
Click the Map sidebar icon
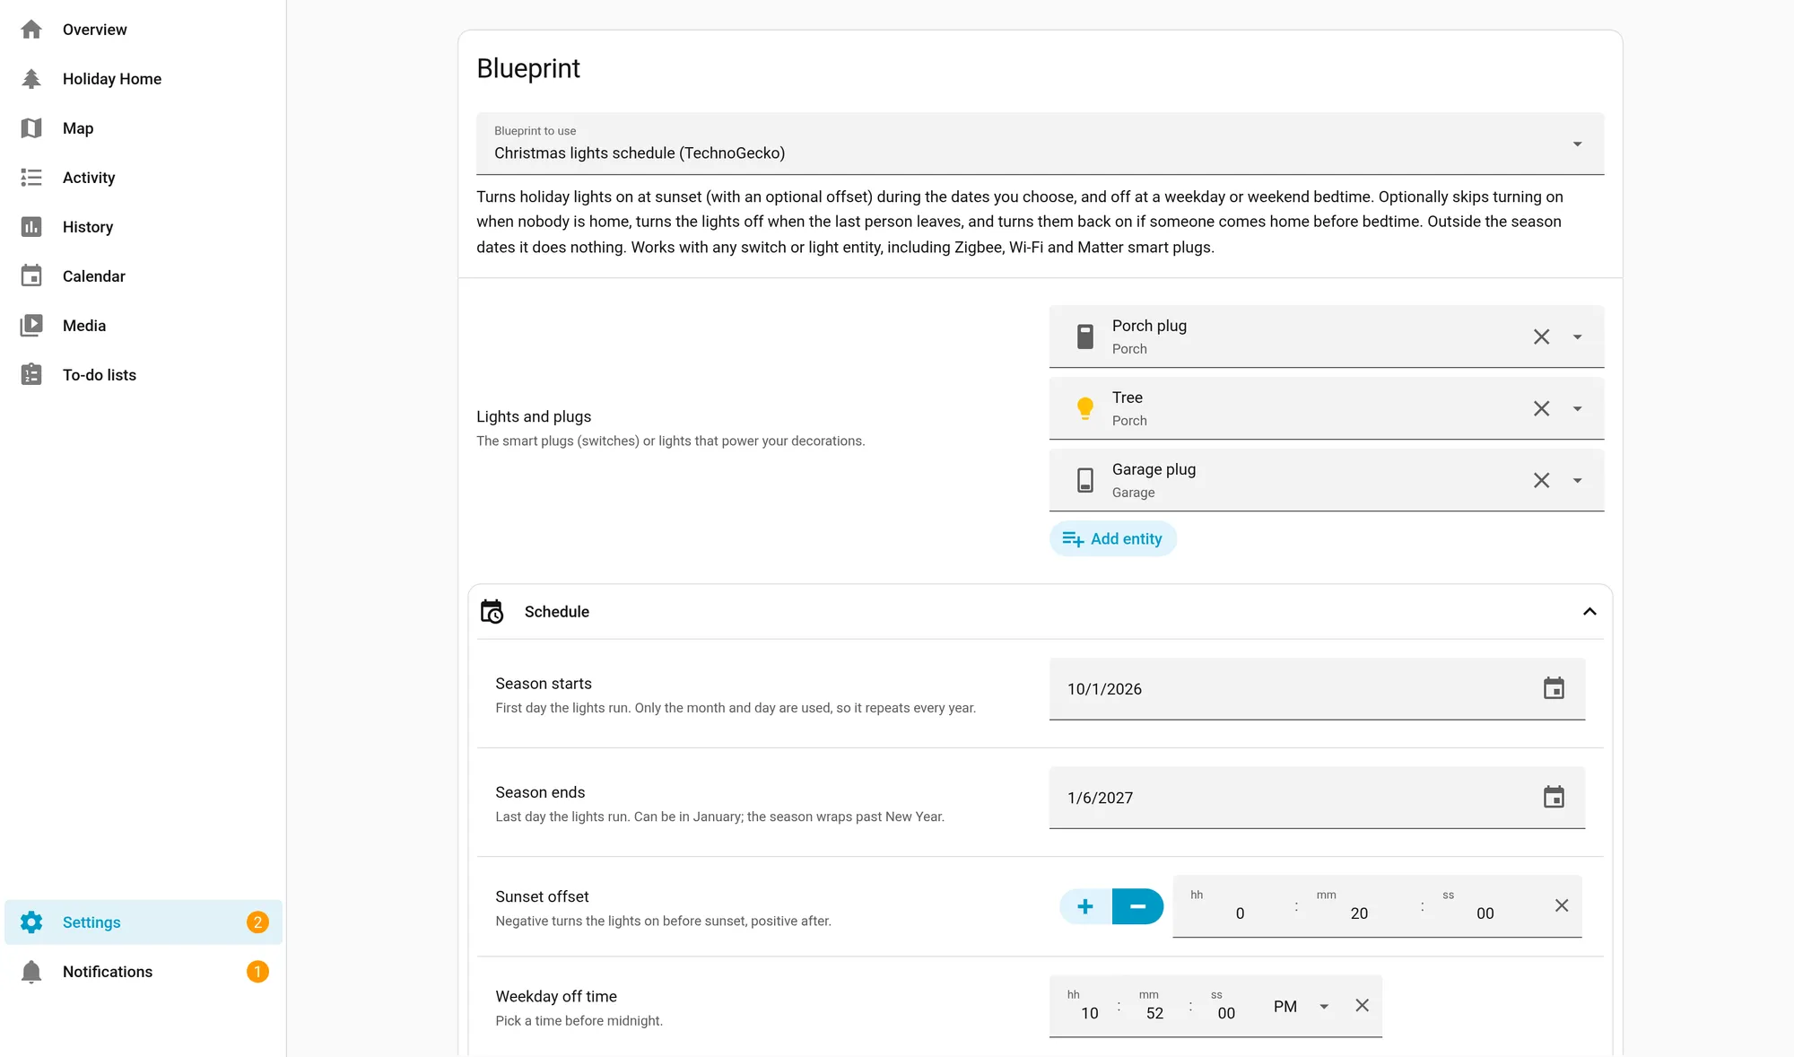pyautogui.click(x=31, y=128)
